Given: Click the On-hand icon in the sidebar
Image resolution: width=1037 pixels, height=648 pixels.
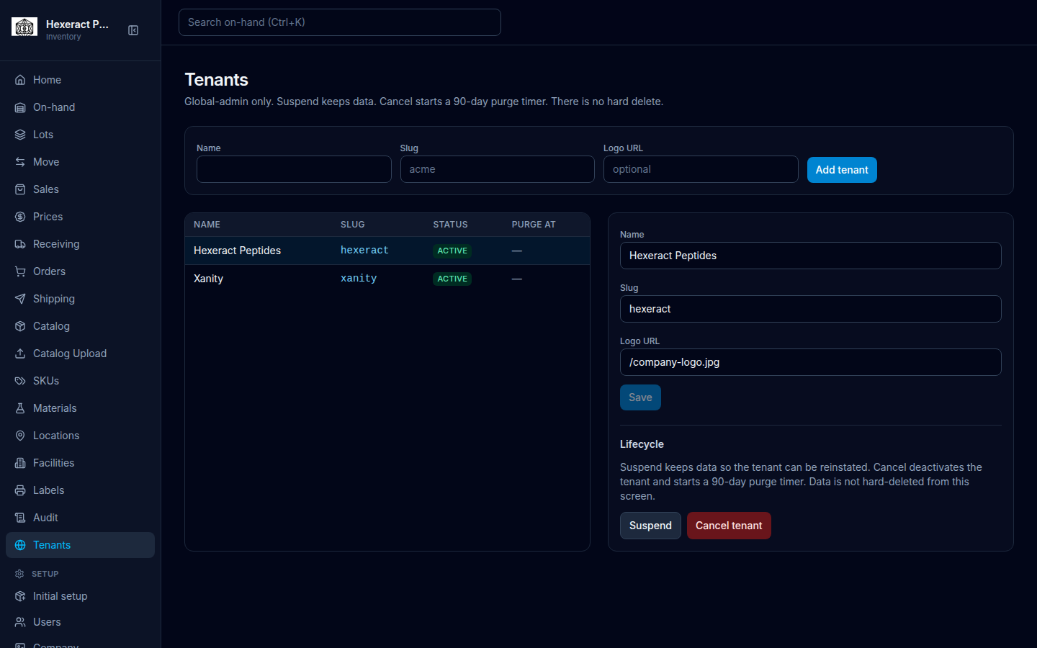Looking at the screenshot, I should 20,107.
